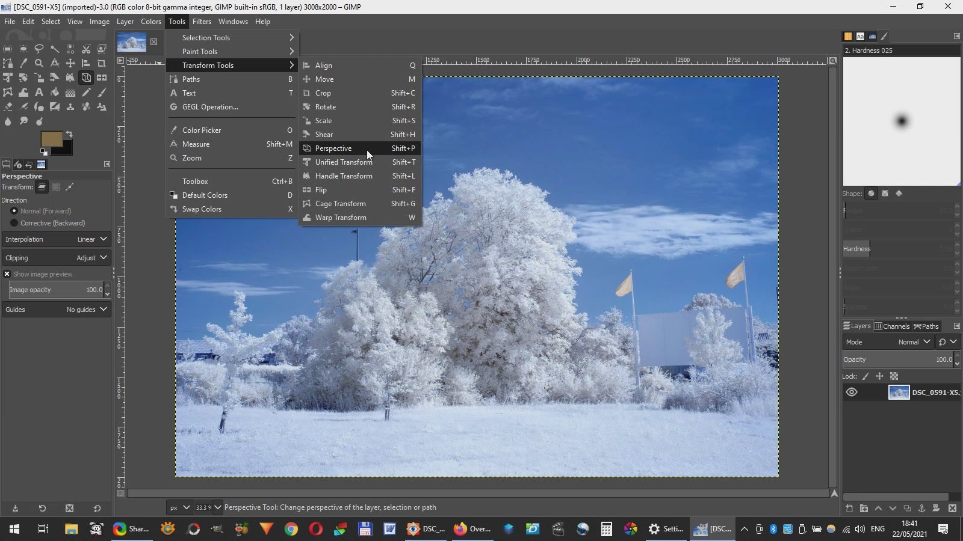The width and height of the screenshot is (963, 541).
Task: Select the Scissors Select tool
Action: (86, 48)
